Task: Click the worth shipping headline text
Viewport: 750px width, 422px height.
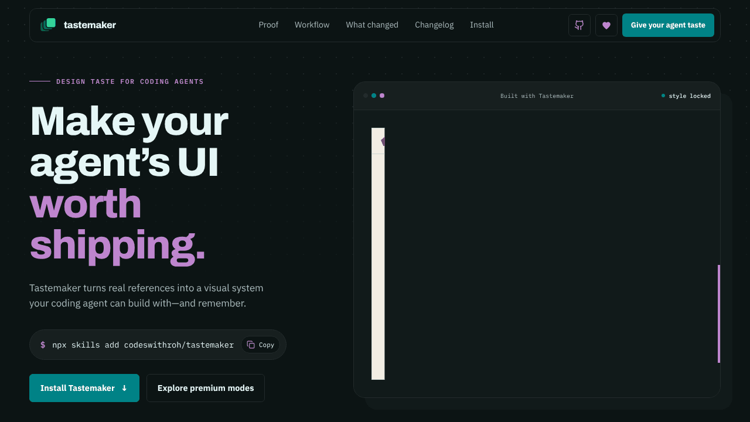Action: (x=117, y=225)
